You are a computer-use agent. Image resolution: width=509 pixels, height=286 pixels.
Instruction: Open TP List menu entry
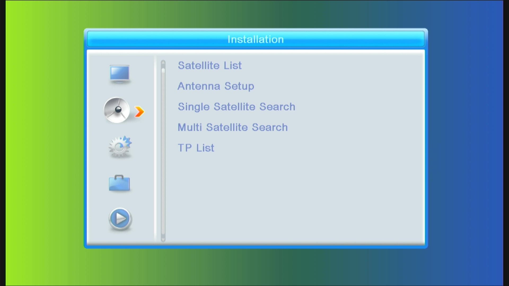[x=196, y=148]
